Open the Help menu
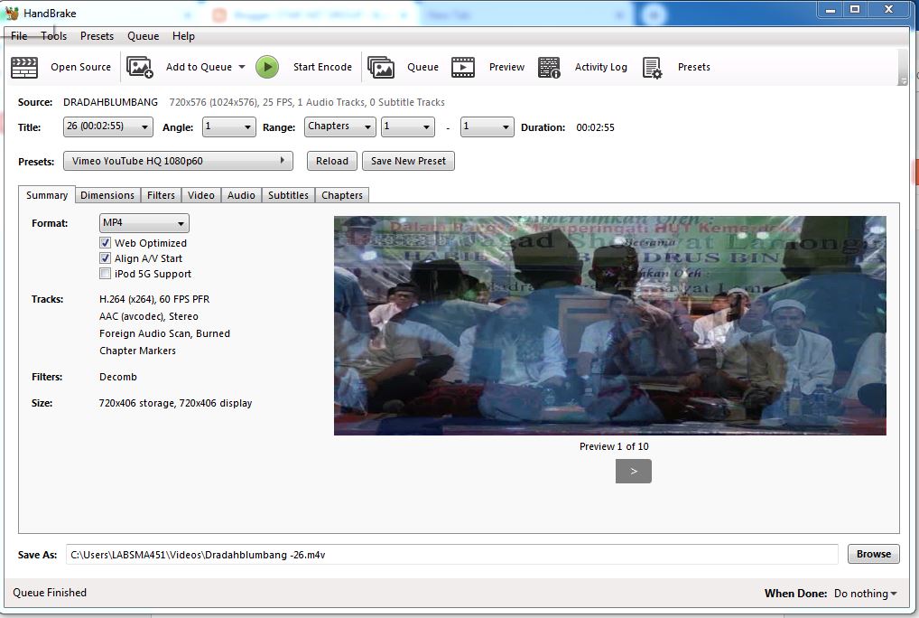919x618 pixels. 183,36
